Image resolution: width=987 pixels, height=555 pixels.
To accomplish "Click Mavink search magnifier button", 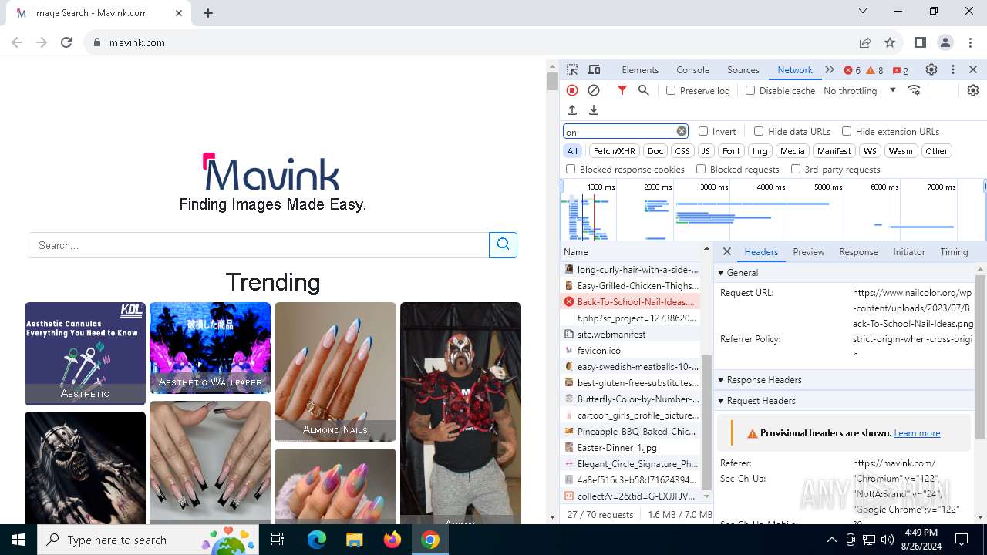I will [x=504, y=244].
